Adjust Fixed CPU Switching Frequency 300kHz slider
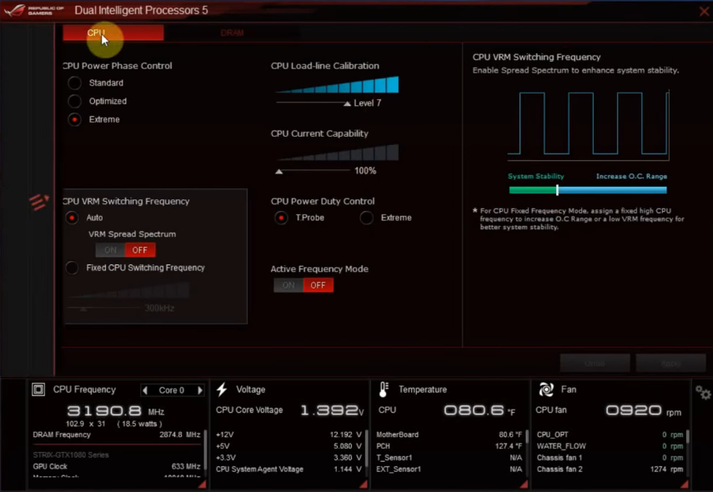Viewport: 713px width, 492px height. [x=83, y=309]
